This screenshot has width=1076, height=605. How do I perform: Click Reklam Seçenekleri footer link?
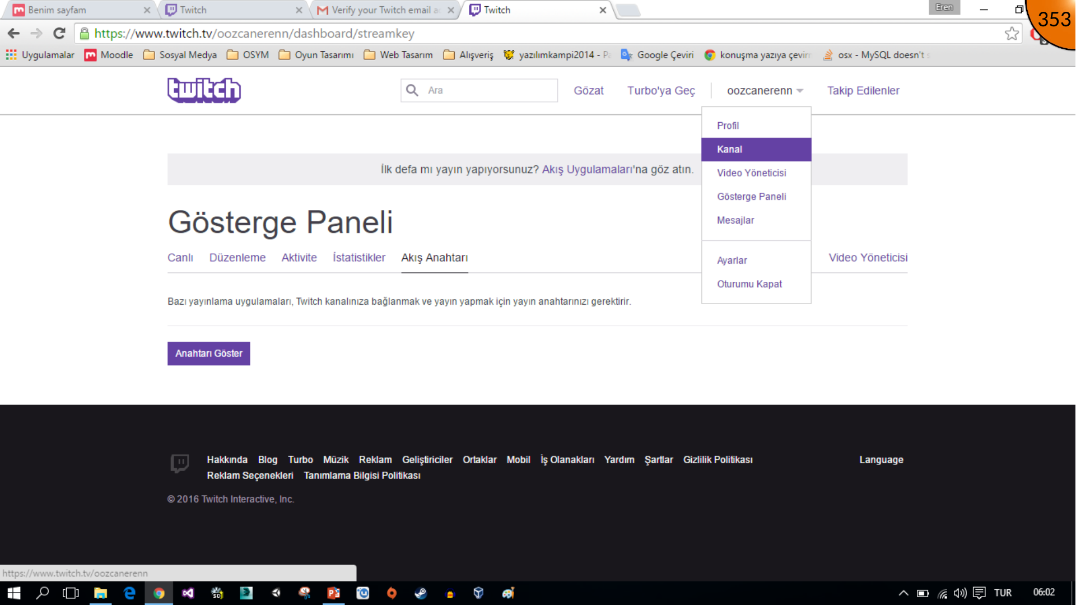[250, 476]
